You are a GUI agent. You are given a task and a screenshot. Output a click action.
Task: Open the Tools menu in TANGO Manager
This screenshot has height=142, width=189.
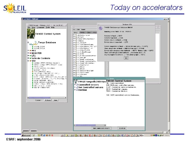48,28
